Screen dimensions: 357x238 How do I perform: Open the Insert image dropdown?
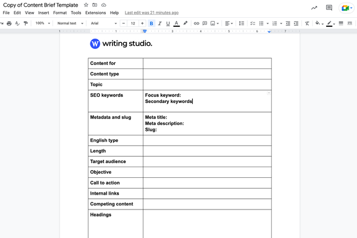tap(214, 23)
